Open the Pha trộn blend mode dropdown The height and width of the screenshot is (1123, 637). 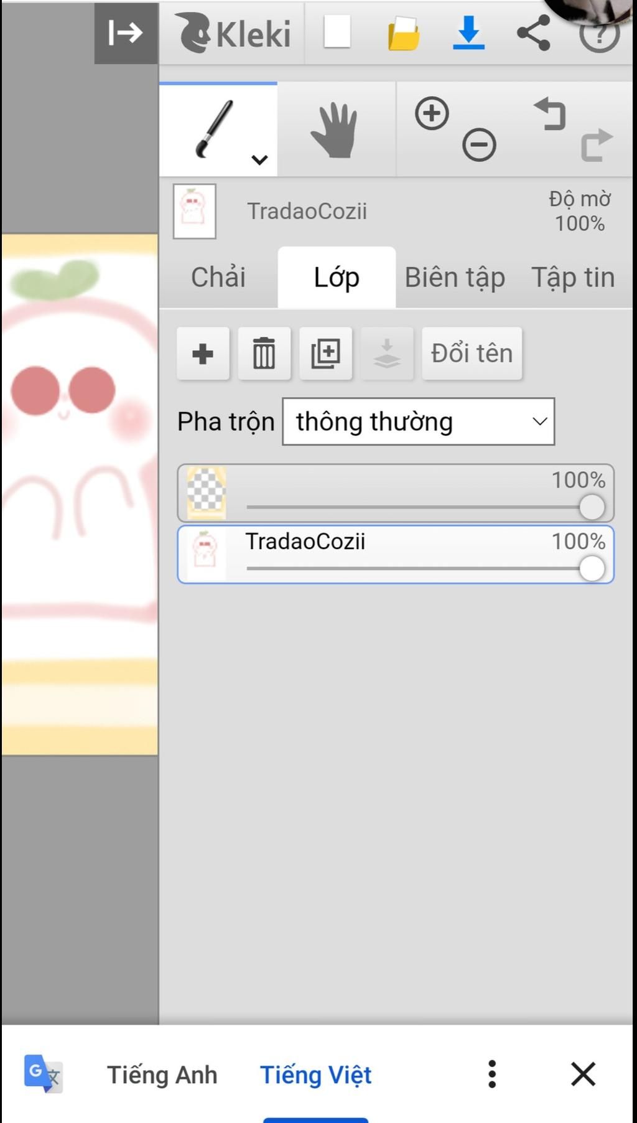(418, 421)
